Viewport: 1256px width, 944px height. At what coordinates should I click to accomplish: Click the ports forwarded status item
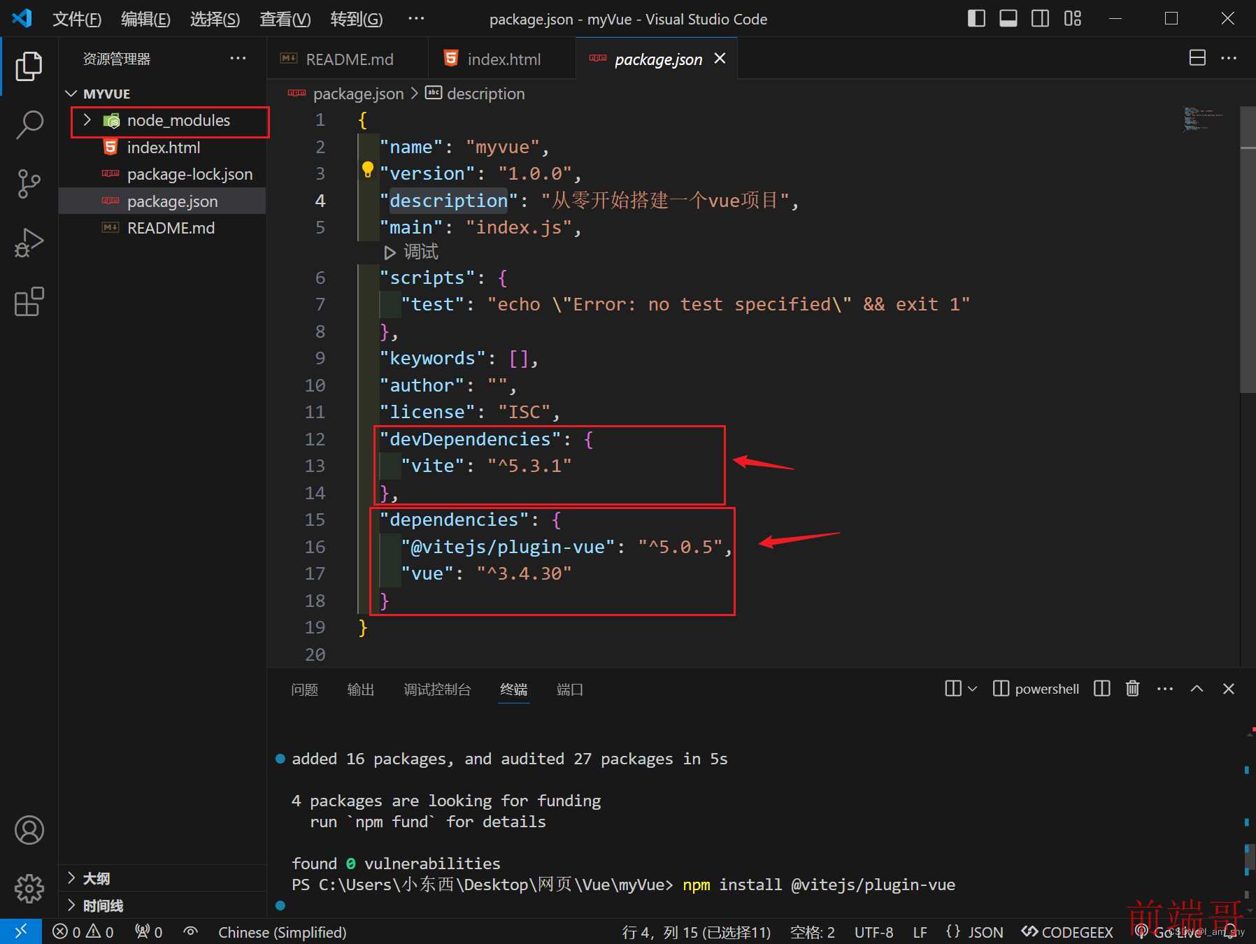coord(148,932)
